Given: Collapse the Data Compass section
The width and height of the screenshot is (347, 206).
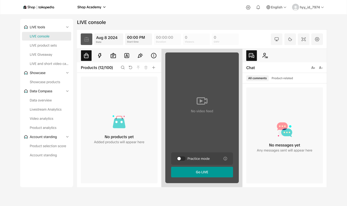Looking at the screenshot, I should coord(68,91).
